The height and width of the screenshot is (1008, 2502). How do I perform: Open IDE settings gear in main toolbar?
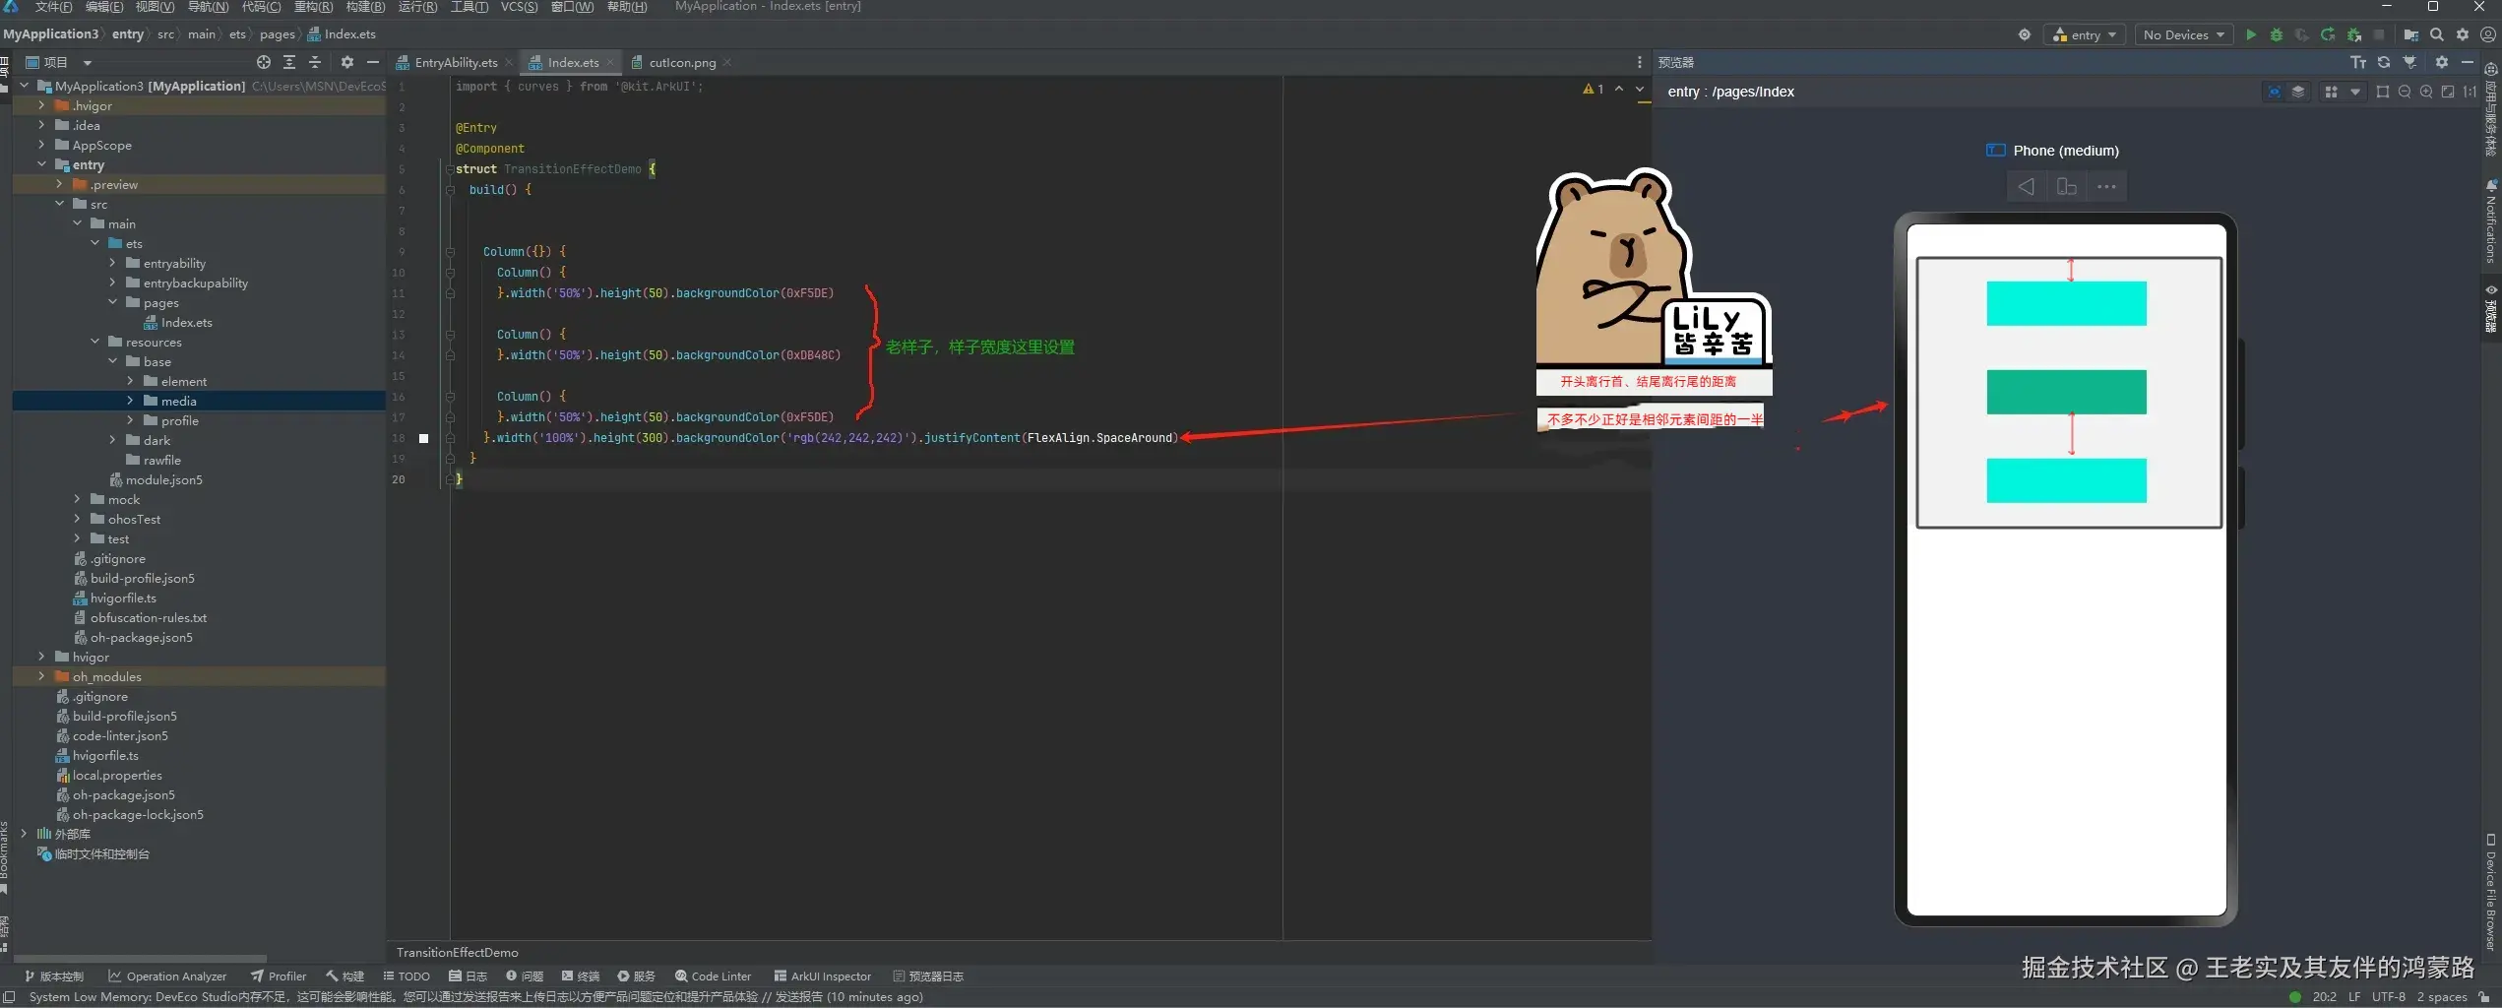click(2462, 34)
